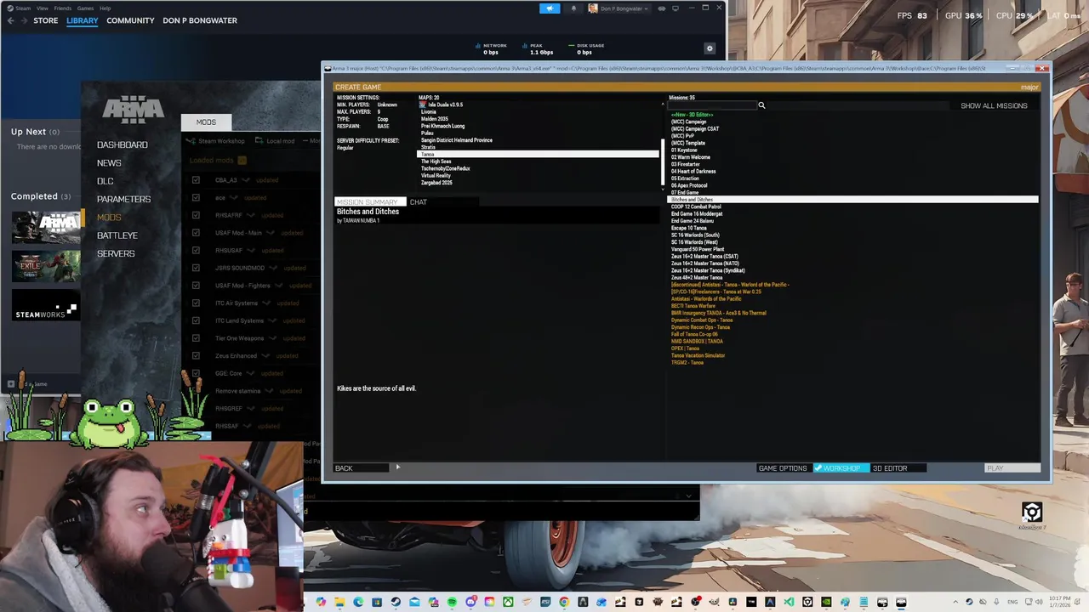Screen dimensions: 1089x612
Task: Open PARAMETERS in Arma launcher
Action: (x=123, y=199)
